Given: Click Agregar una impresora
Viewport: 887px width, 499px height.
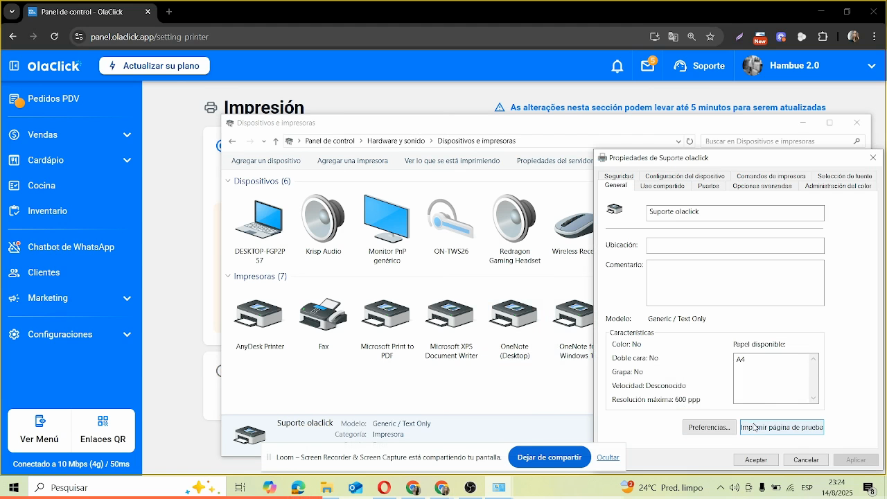Looking at the screenshot, I should (353, 161).
